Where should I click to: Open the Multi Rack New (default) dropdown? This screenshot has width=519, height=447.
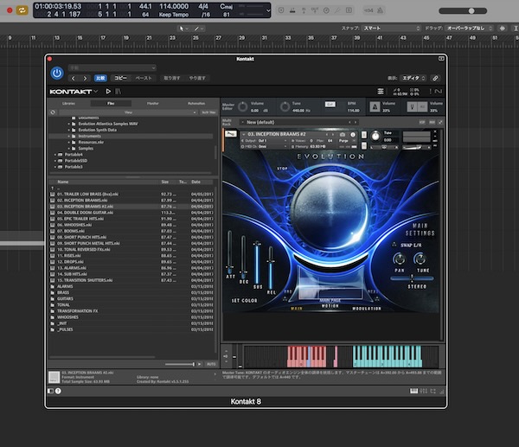click(x=299, y=122)
